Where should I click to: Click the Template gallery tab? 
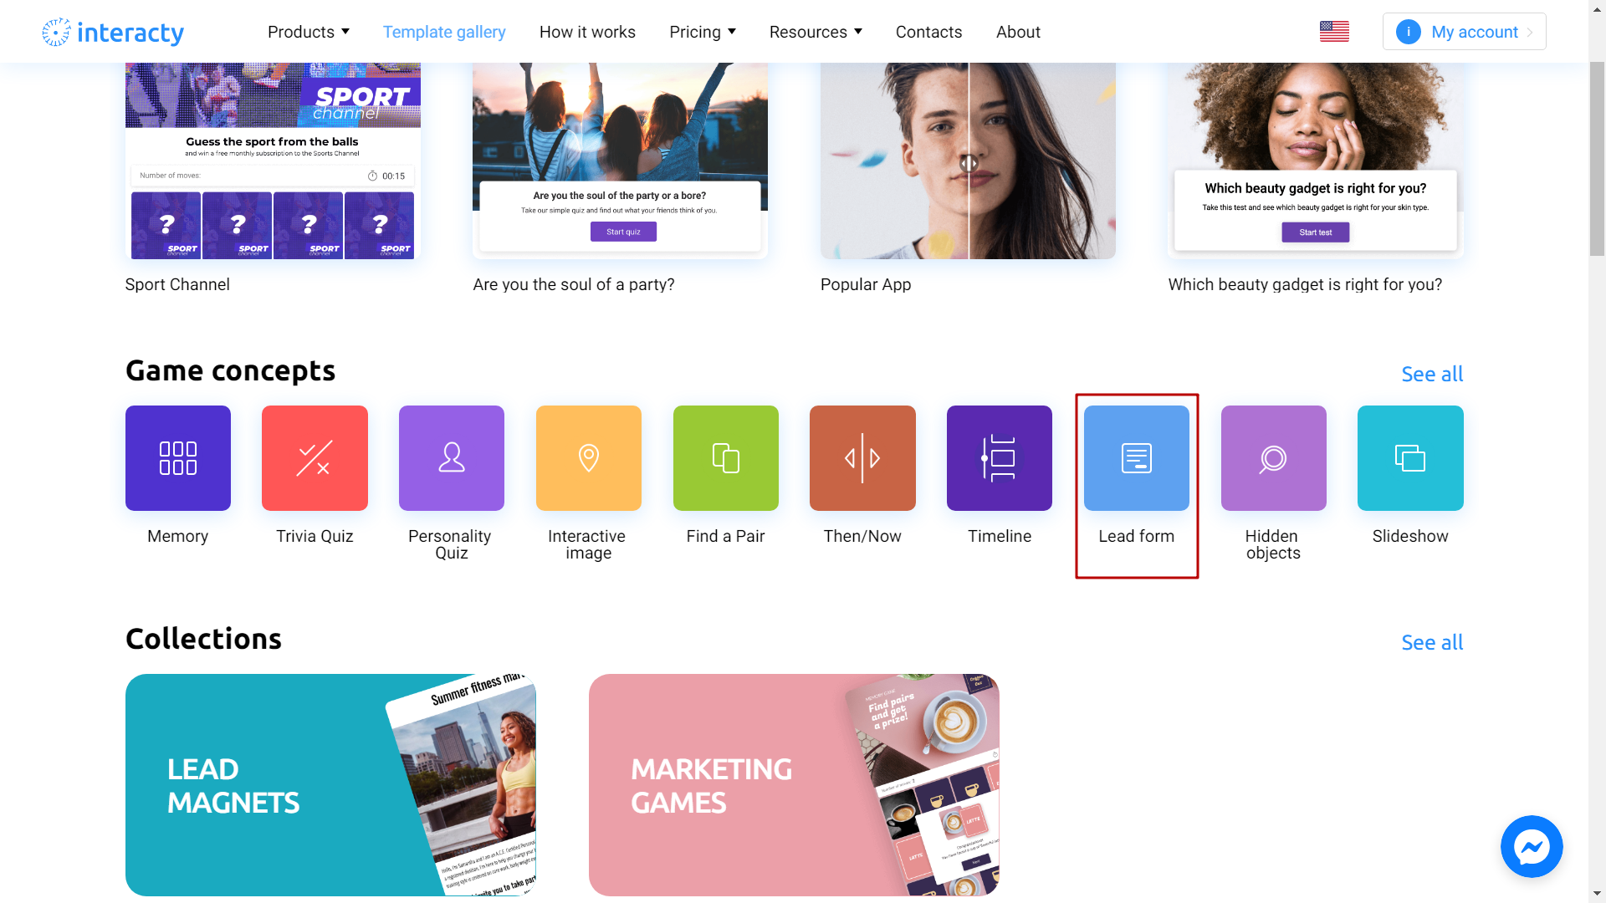(x=443, y=31)
